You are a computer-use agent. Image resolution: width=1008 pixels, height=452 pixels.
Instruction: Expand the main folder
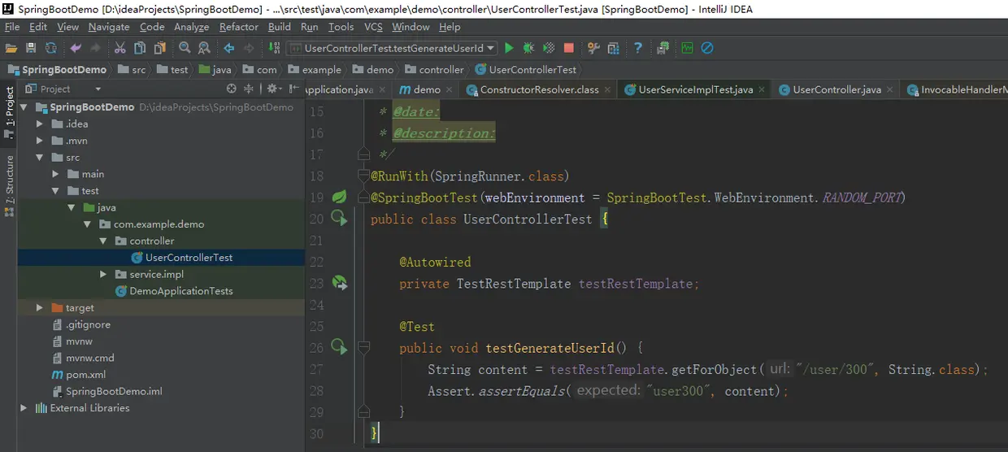click(x=55, y=174)
